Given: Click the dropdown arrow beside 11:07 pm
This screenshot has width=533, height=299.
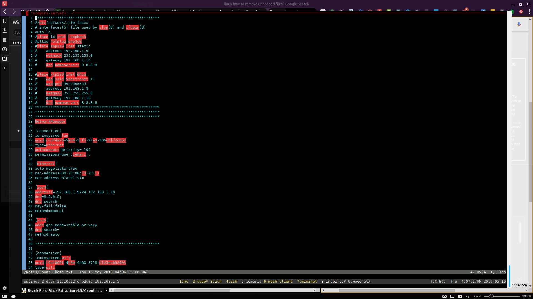Looking at the screenshot, I should [530, 285].
